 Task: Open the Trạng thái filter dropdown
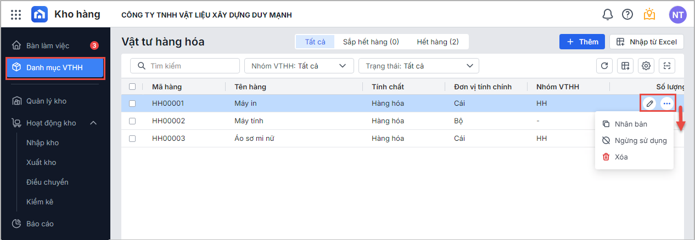[418, 66]
